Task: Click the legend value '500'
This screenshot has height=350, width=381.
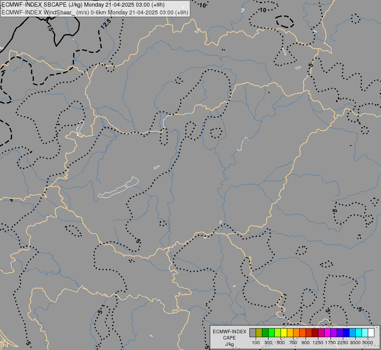Action: [281, 343]
